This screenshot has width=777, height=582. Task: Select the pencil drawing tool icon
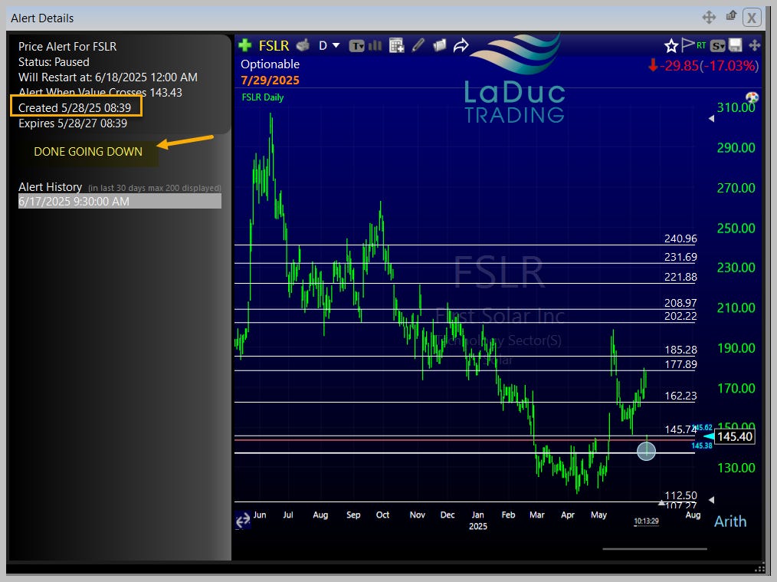[418, 45]
